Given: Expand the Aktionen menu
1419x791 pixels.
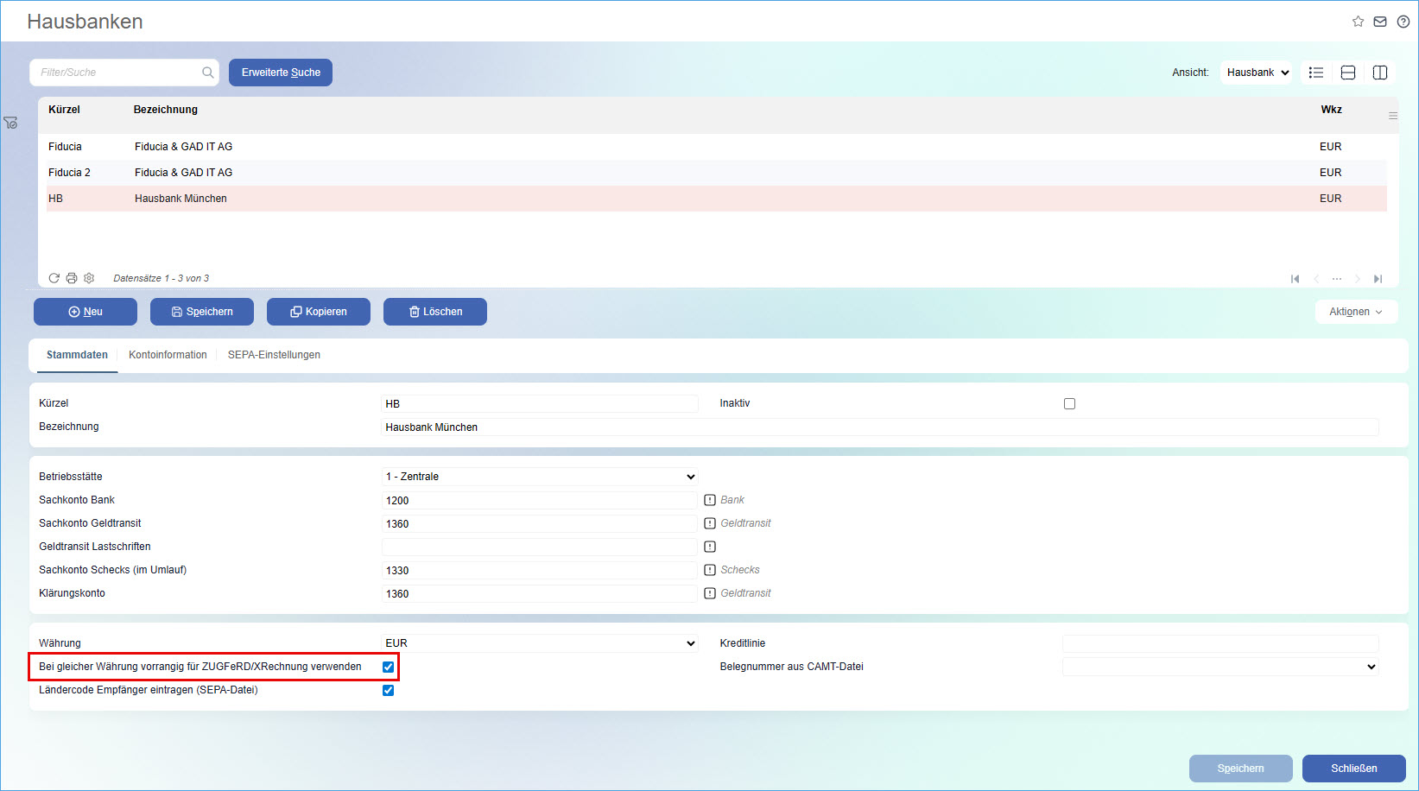Looking at the screenshot, I should 1355,312.
